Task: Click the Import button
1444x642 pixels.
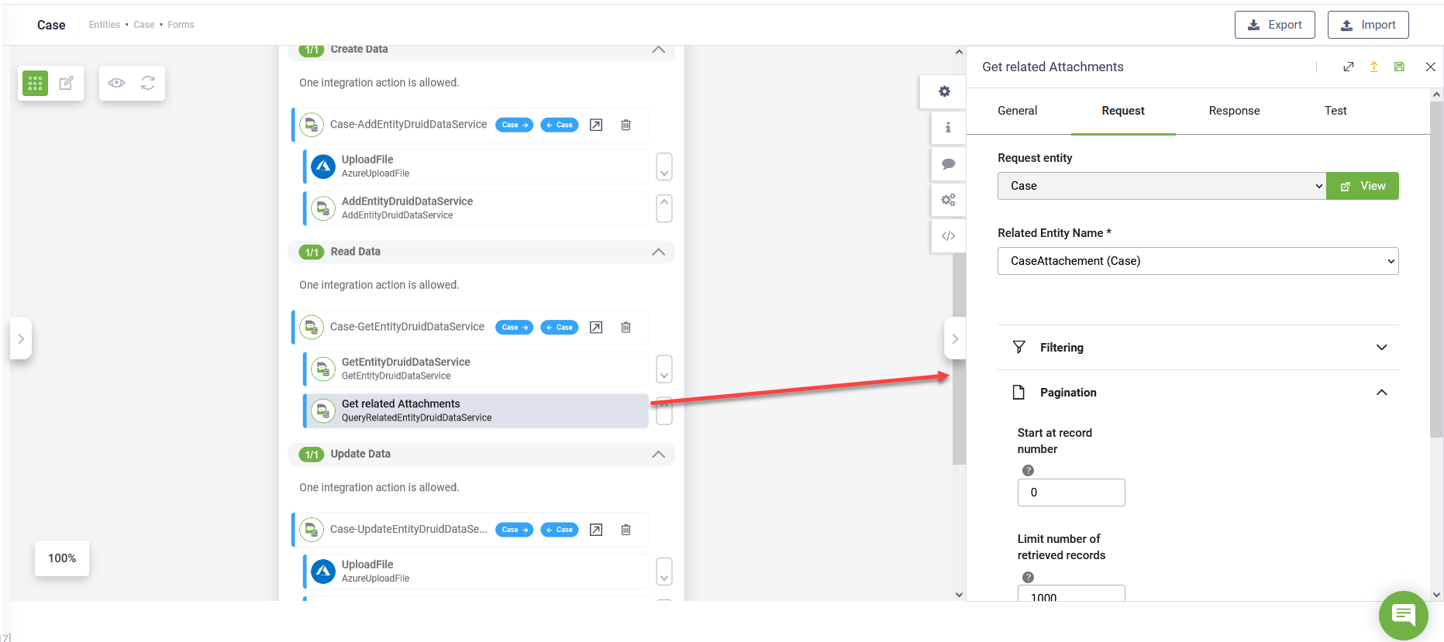Action: tap(1368, 25)
